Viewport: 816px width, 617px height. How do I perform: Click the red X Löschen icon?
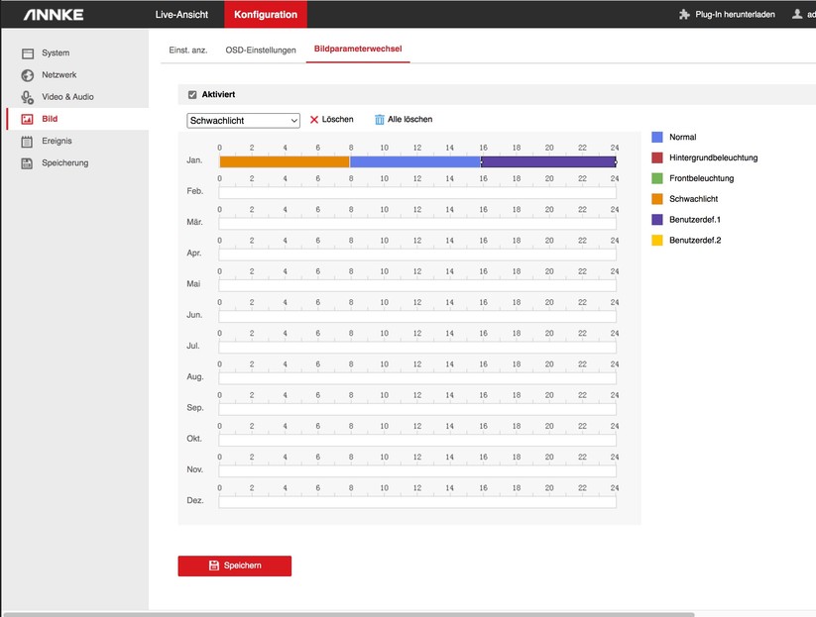tap(314, 120)
